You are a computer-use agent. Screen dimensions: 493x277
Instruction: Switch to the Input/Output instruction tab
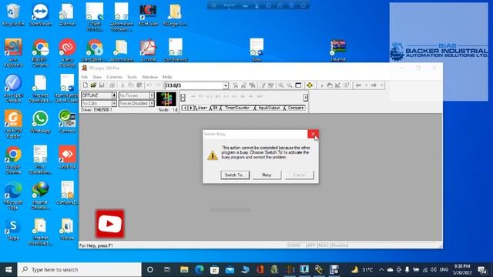269,108
